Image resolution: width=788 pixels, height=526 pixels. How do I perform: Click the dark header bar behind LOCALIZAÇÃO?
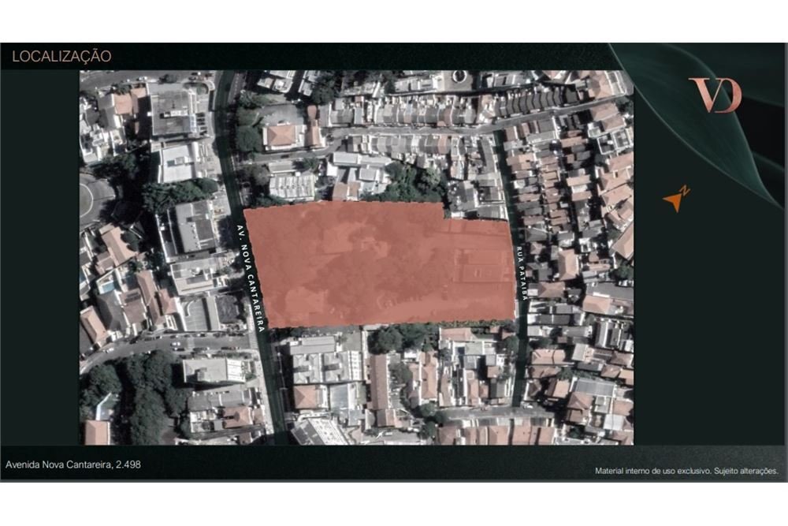pyautogui.click(x=309, y=56)
